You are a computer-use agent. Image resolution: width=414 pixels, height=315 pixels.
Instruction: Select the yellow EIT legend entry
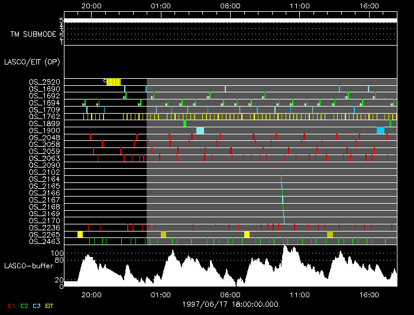(x=49, y=306)
